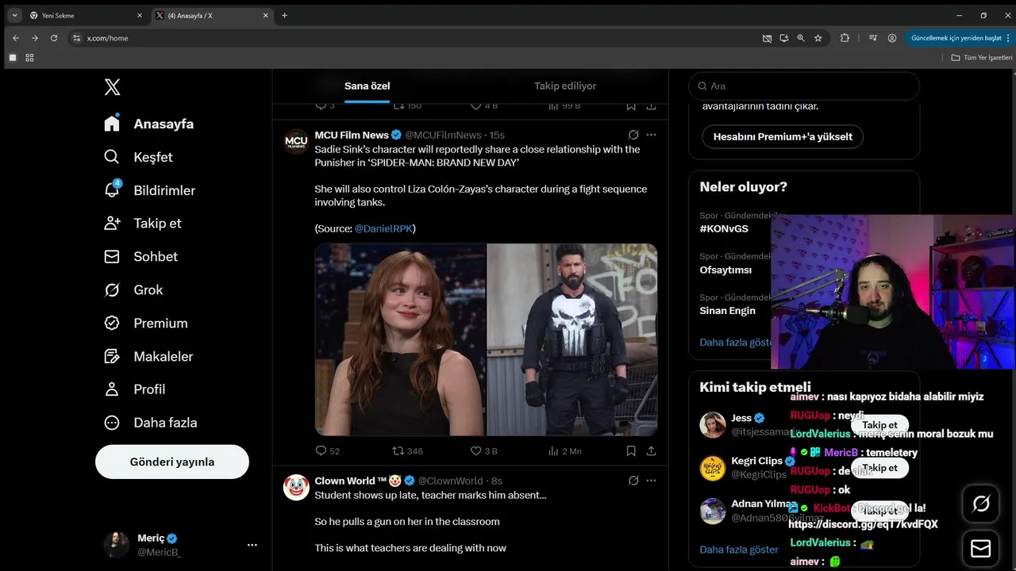The width and height of the screenshot is (1016, 571).
Task: Close the Yeni Sekme browser tab
Action: click(x=140, y=15)
